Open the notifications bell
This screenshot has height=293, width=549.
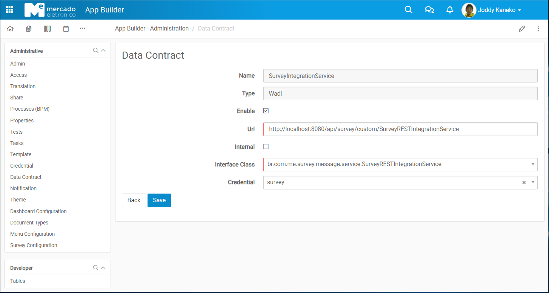tap(449, 10)
